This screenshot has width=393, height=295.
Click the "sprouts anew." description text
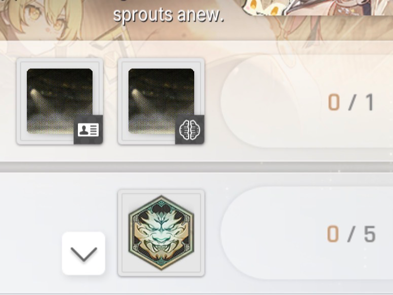[x=168, y=15]
